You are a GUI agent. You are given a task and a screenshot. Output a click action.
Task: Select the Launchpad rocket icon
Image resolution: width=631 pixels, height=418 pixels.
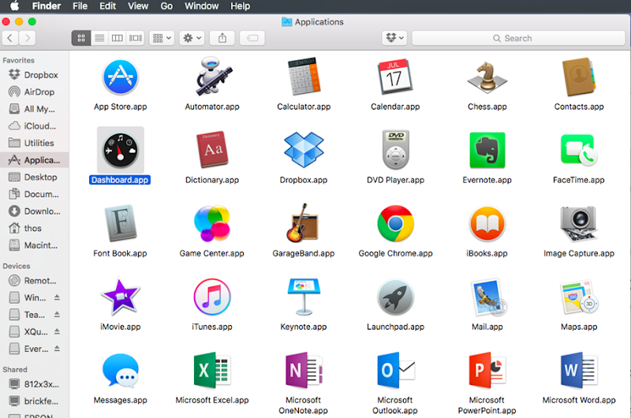(x=396, y=297)
